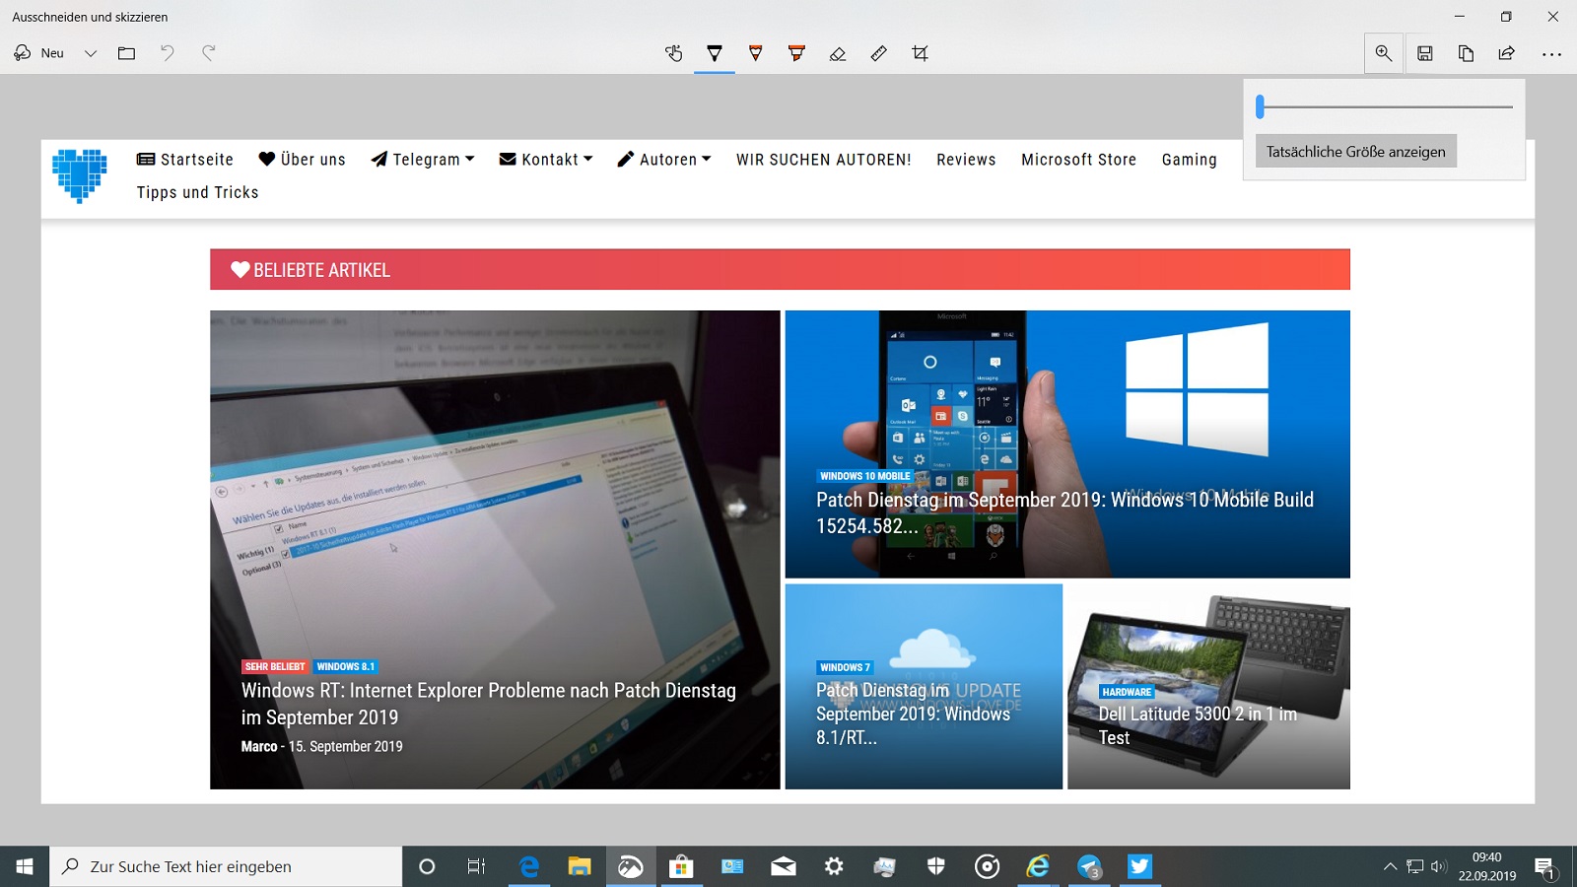Viewport: 1577px width, 887px height.
Task: Open Tipps und Tricks menu item
Action: [x=197, y=192]
